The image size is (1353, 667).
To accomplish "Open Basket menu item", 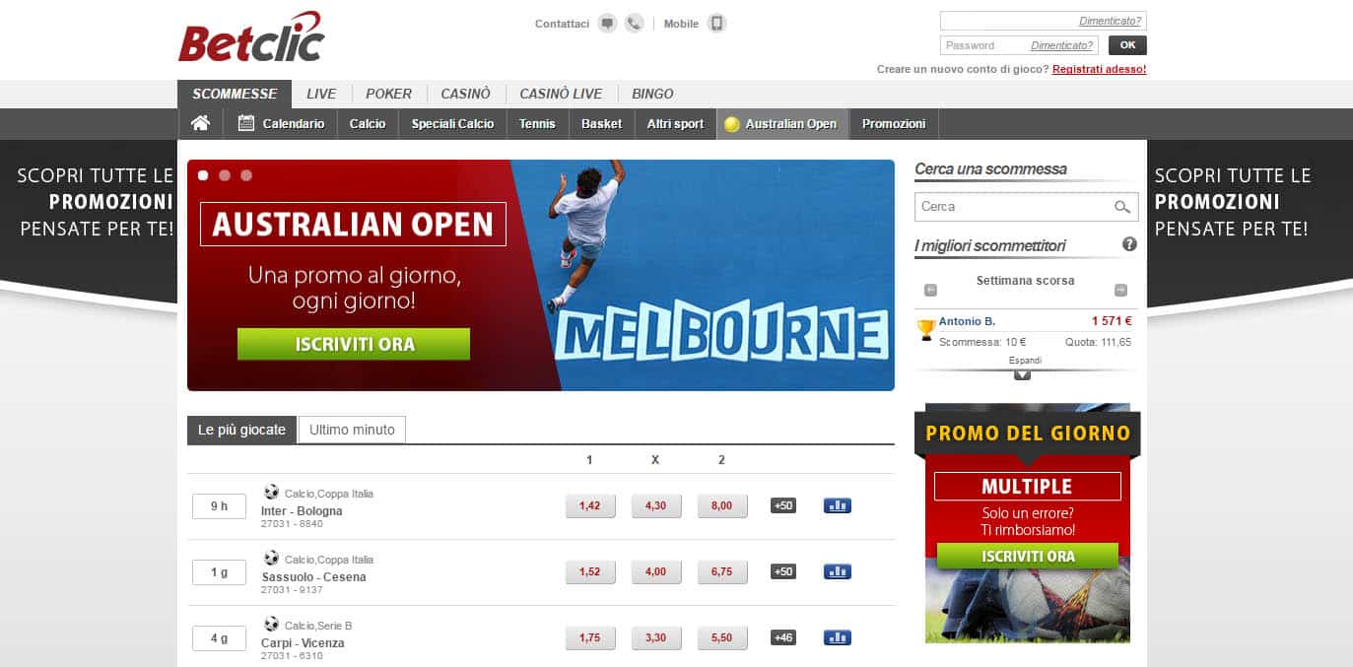I will tap(601, 124).
